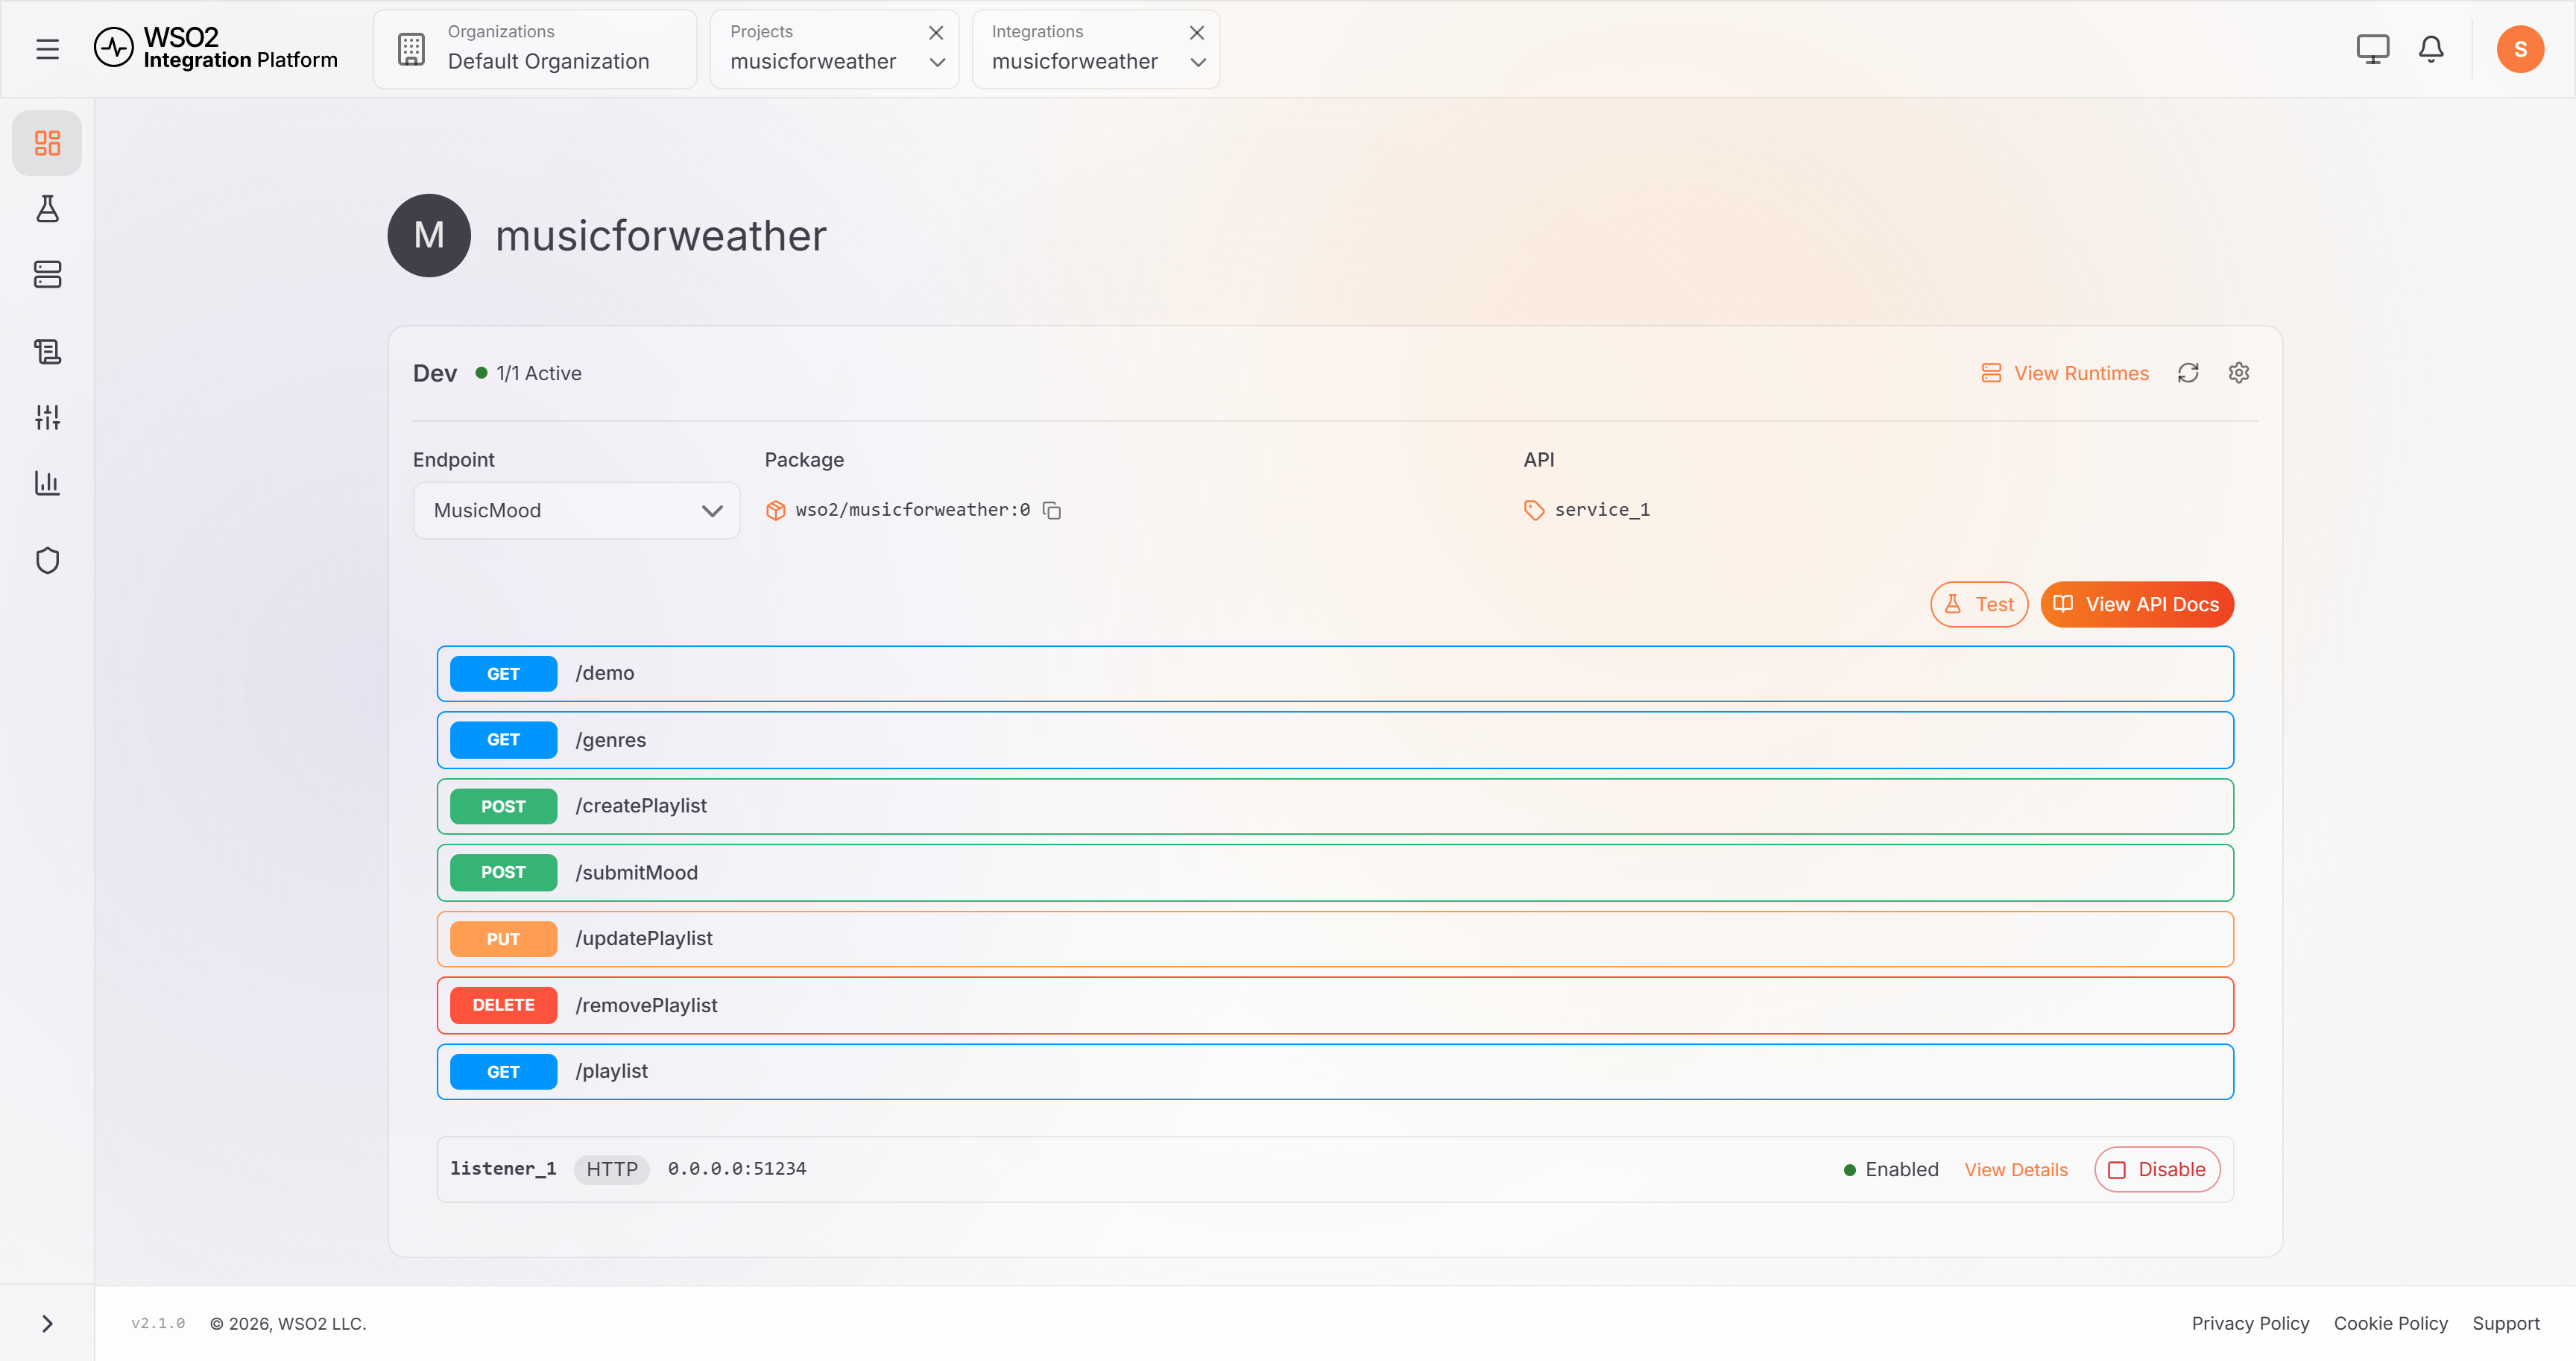The image size is (2576, 1361).
Task: Click the listener_1 name
Action: point(503,1168)
